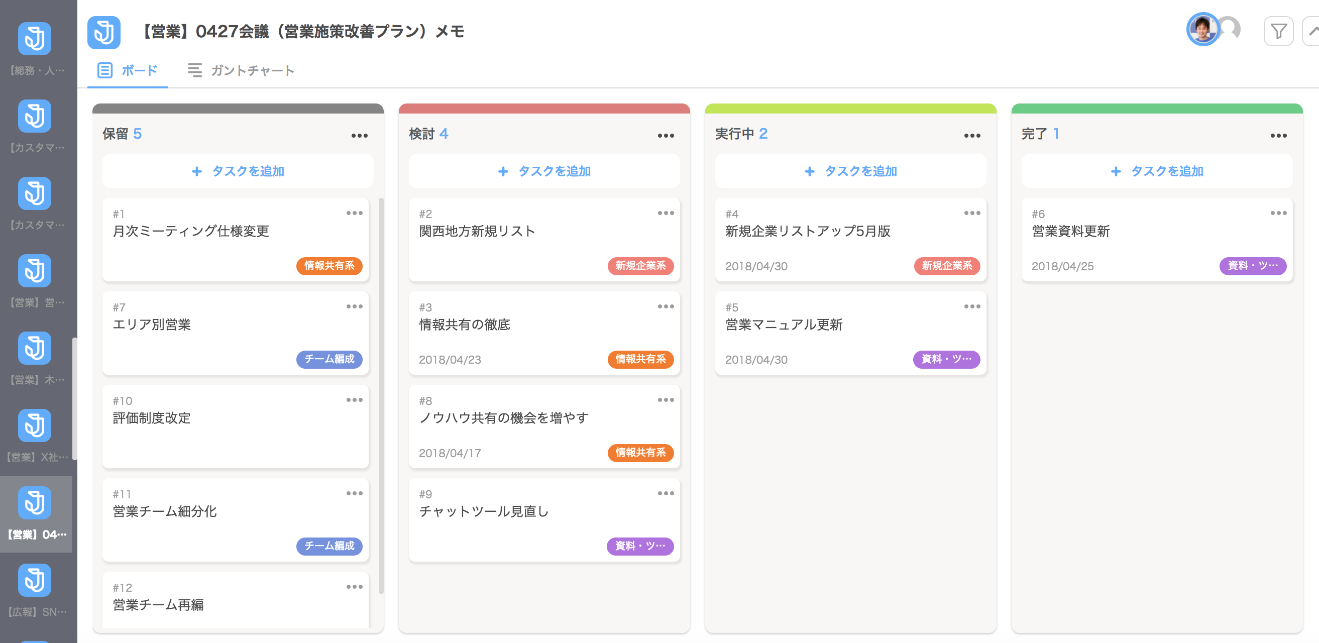Open task card 情報共有の徹底
The image size is (1319, 643).
(x=544, y=333)
